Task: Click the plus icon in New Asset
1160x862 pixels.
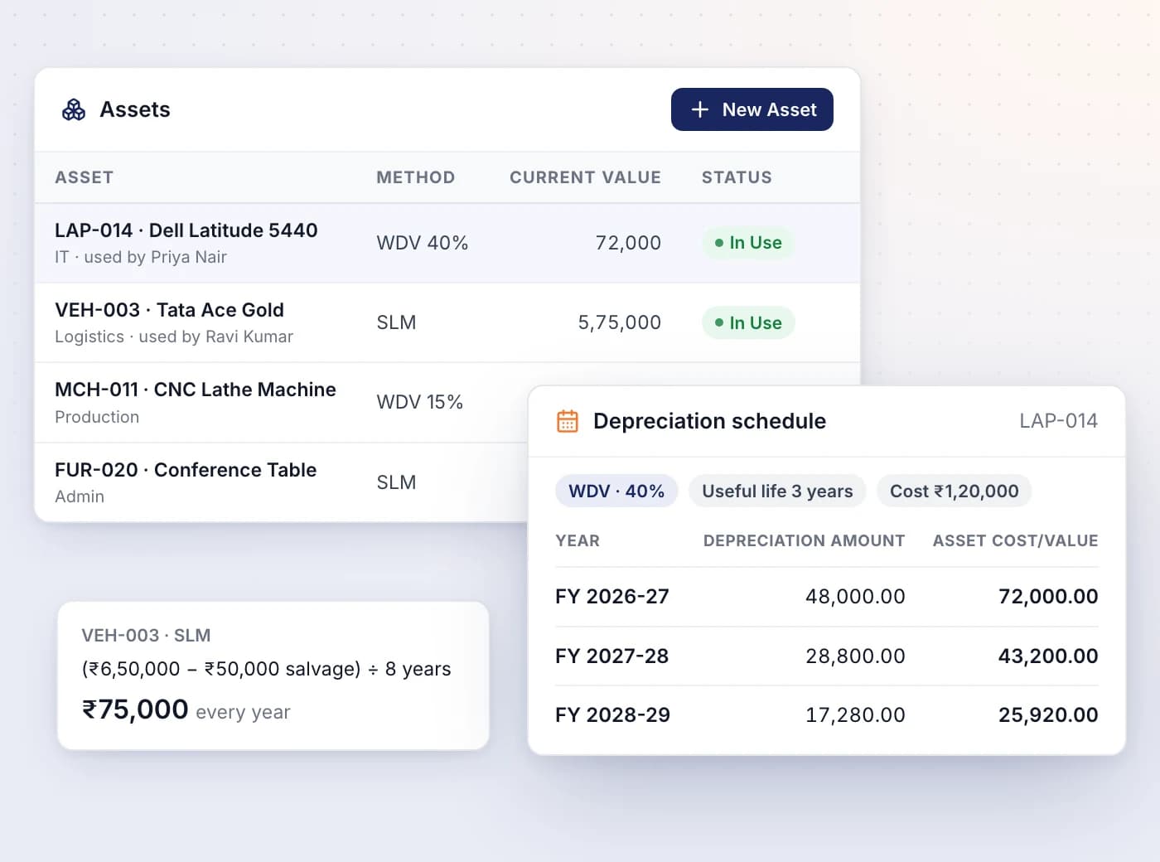Action: click(x=700, y=109)
